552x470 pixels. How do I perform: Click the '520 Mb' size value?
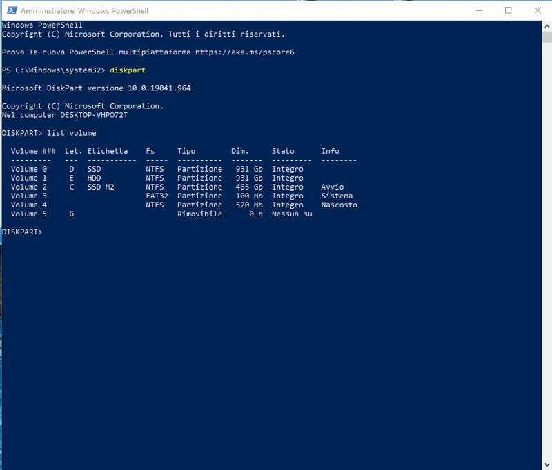pyautogui.click(x=249, y=205)
